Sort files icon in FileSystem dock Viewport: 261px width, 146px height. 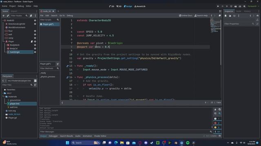[35, 85]
